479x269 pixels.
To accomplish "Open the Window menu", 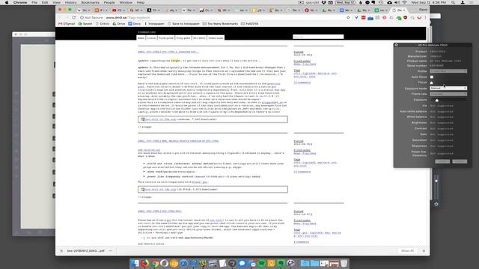I will (x=126, y=2).
